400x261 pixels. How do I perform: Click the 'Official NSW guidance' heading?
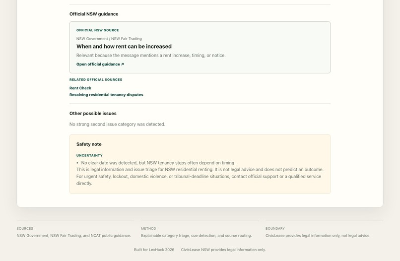point(94,14)
